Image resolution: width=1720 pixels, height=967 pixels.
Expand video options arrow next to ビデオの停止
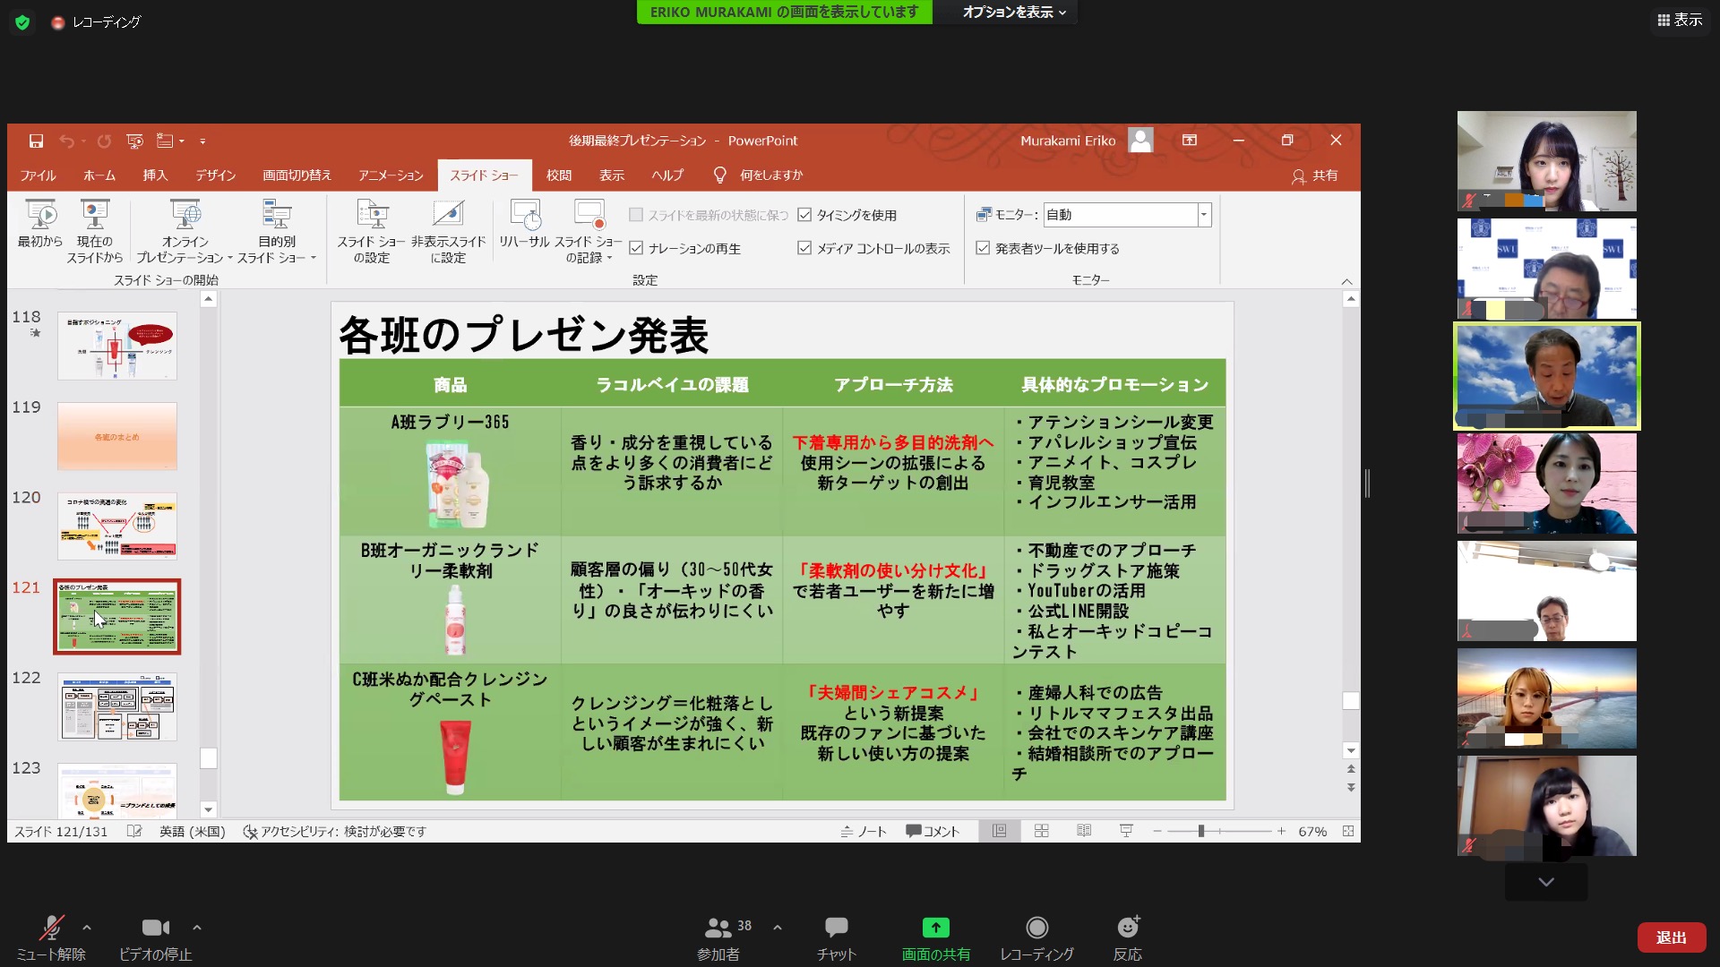click(197, 928)
